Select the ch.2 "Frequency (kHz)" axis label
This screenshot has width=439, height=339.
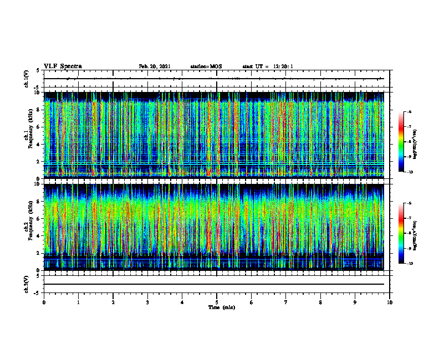click(x=31, y=220)
